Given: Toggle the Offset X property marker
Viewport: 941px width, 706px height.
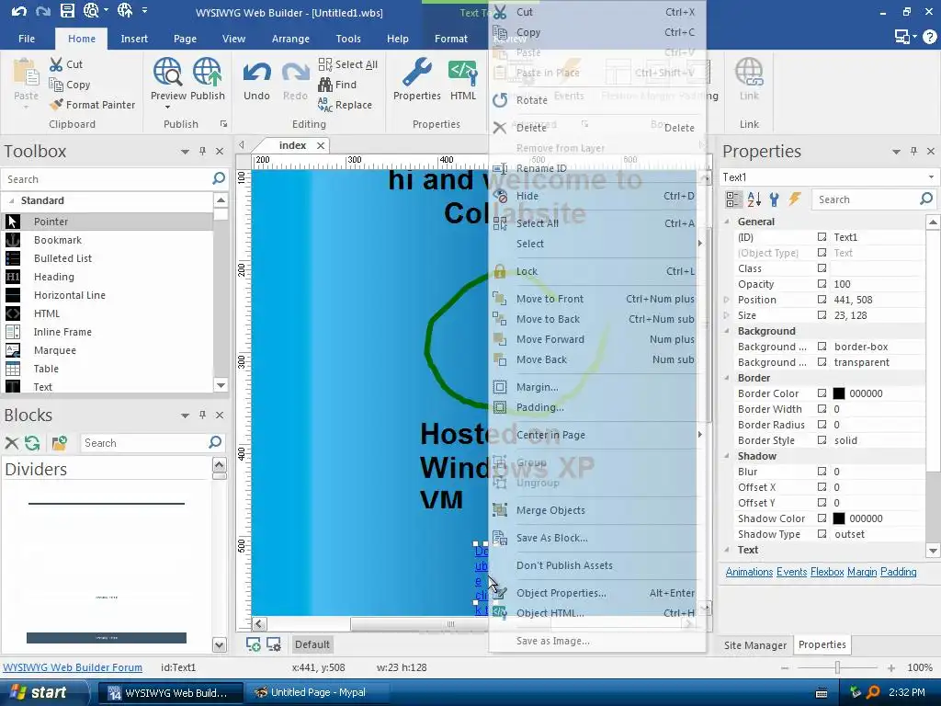Looking at the screenshot, I should 822,487.
